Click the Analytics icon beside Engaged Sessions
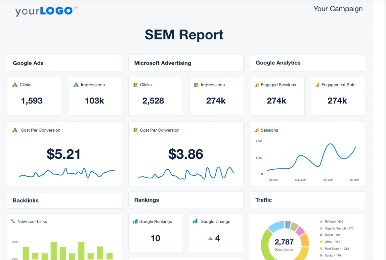 point(257,85)
